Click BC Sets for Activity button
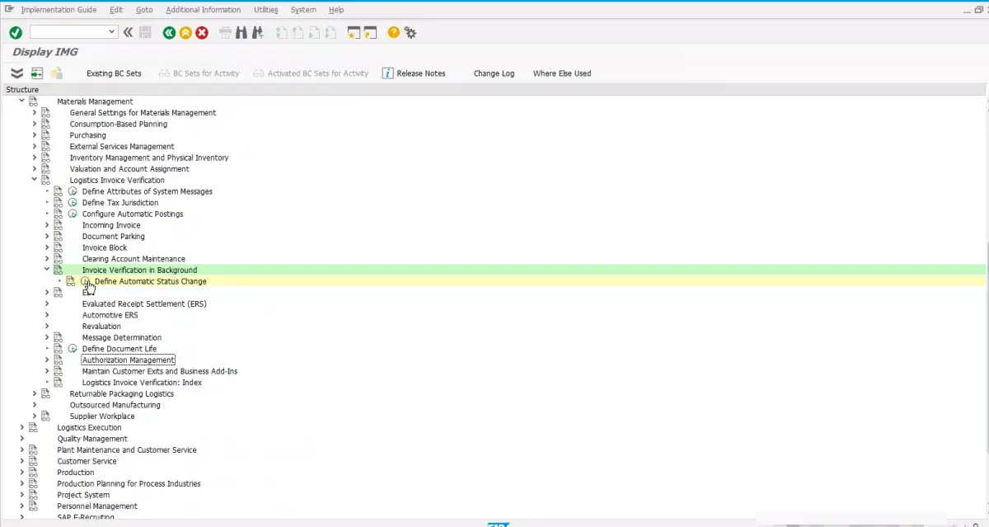The width and height of the screenshot is (989, 527). tap(199, 73)
